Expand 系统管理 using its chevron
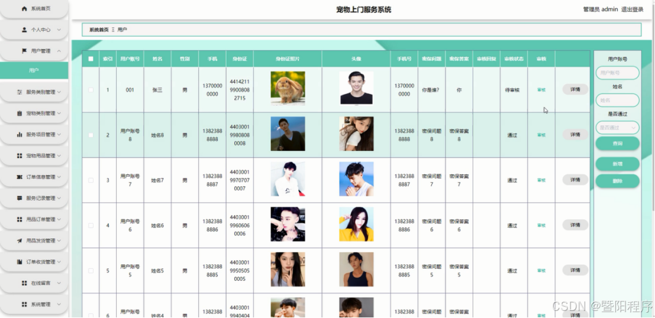This screenshot has width=655, height=318. click(x=59, y=304)
